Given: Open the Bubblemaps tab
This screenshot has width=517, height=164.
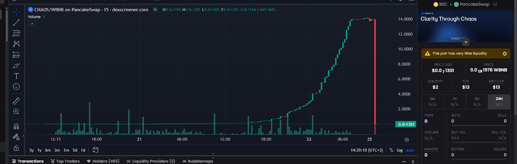Looking at the screenshot, I should click(x=198, y=161).
